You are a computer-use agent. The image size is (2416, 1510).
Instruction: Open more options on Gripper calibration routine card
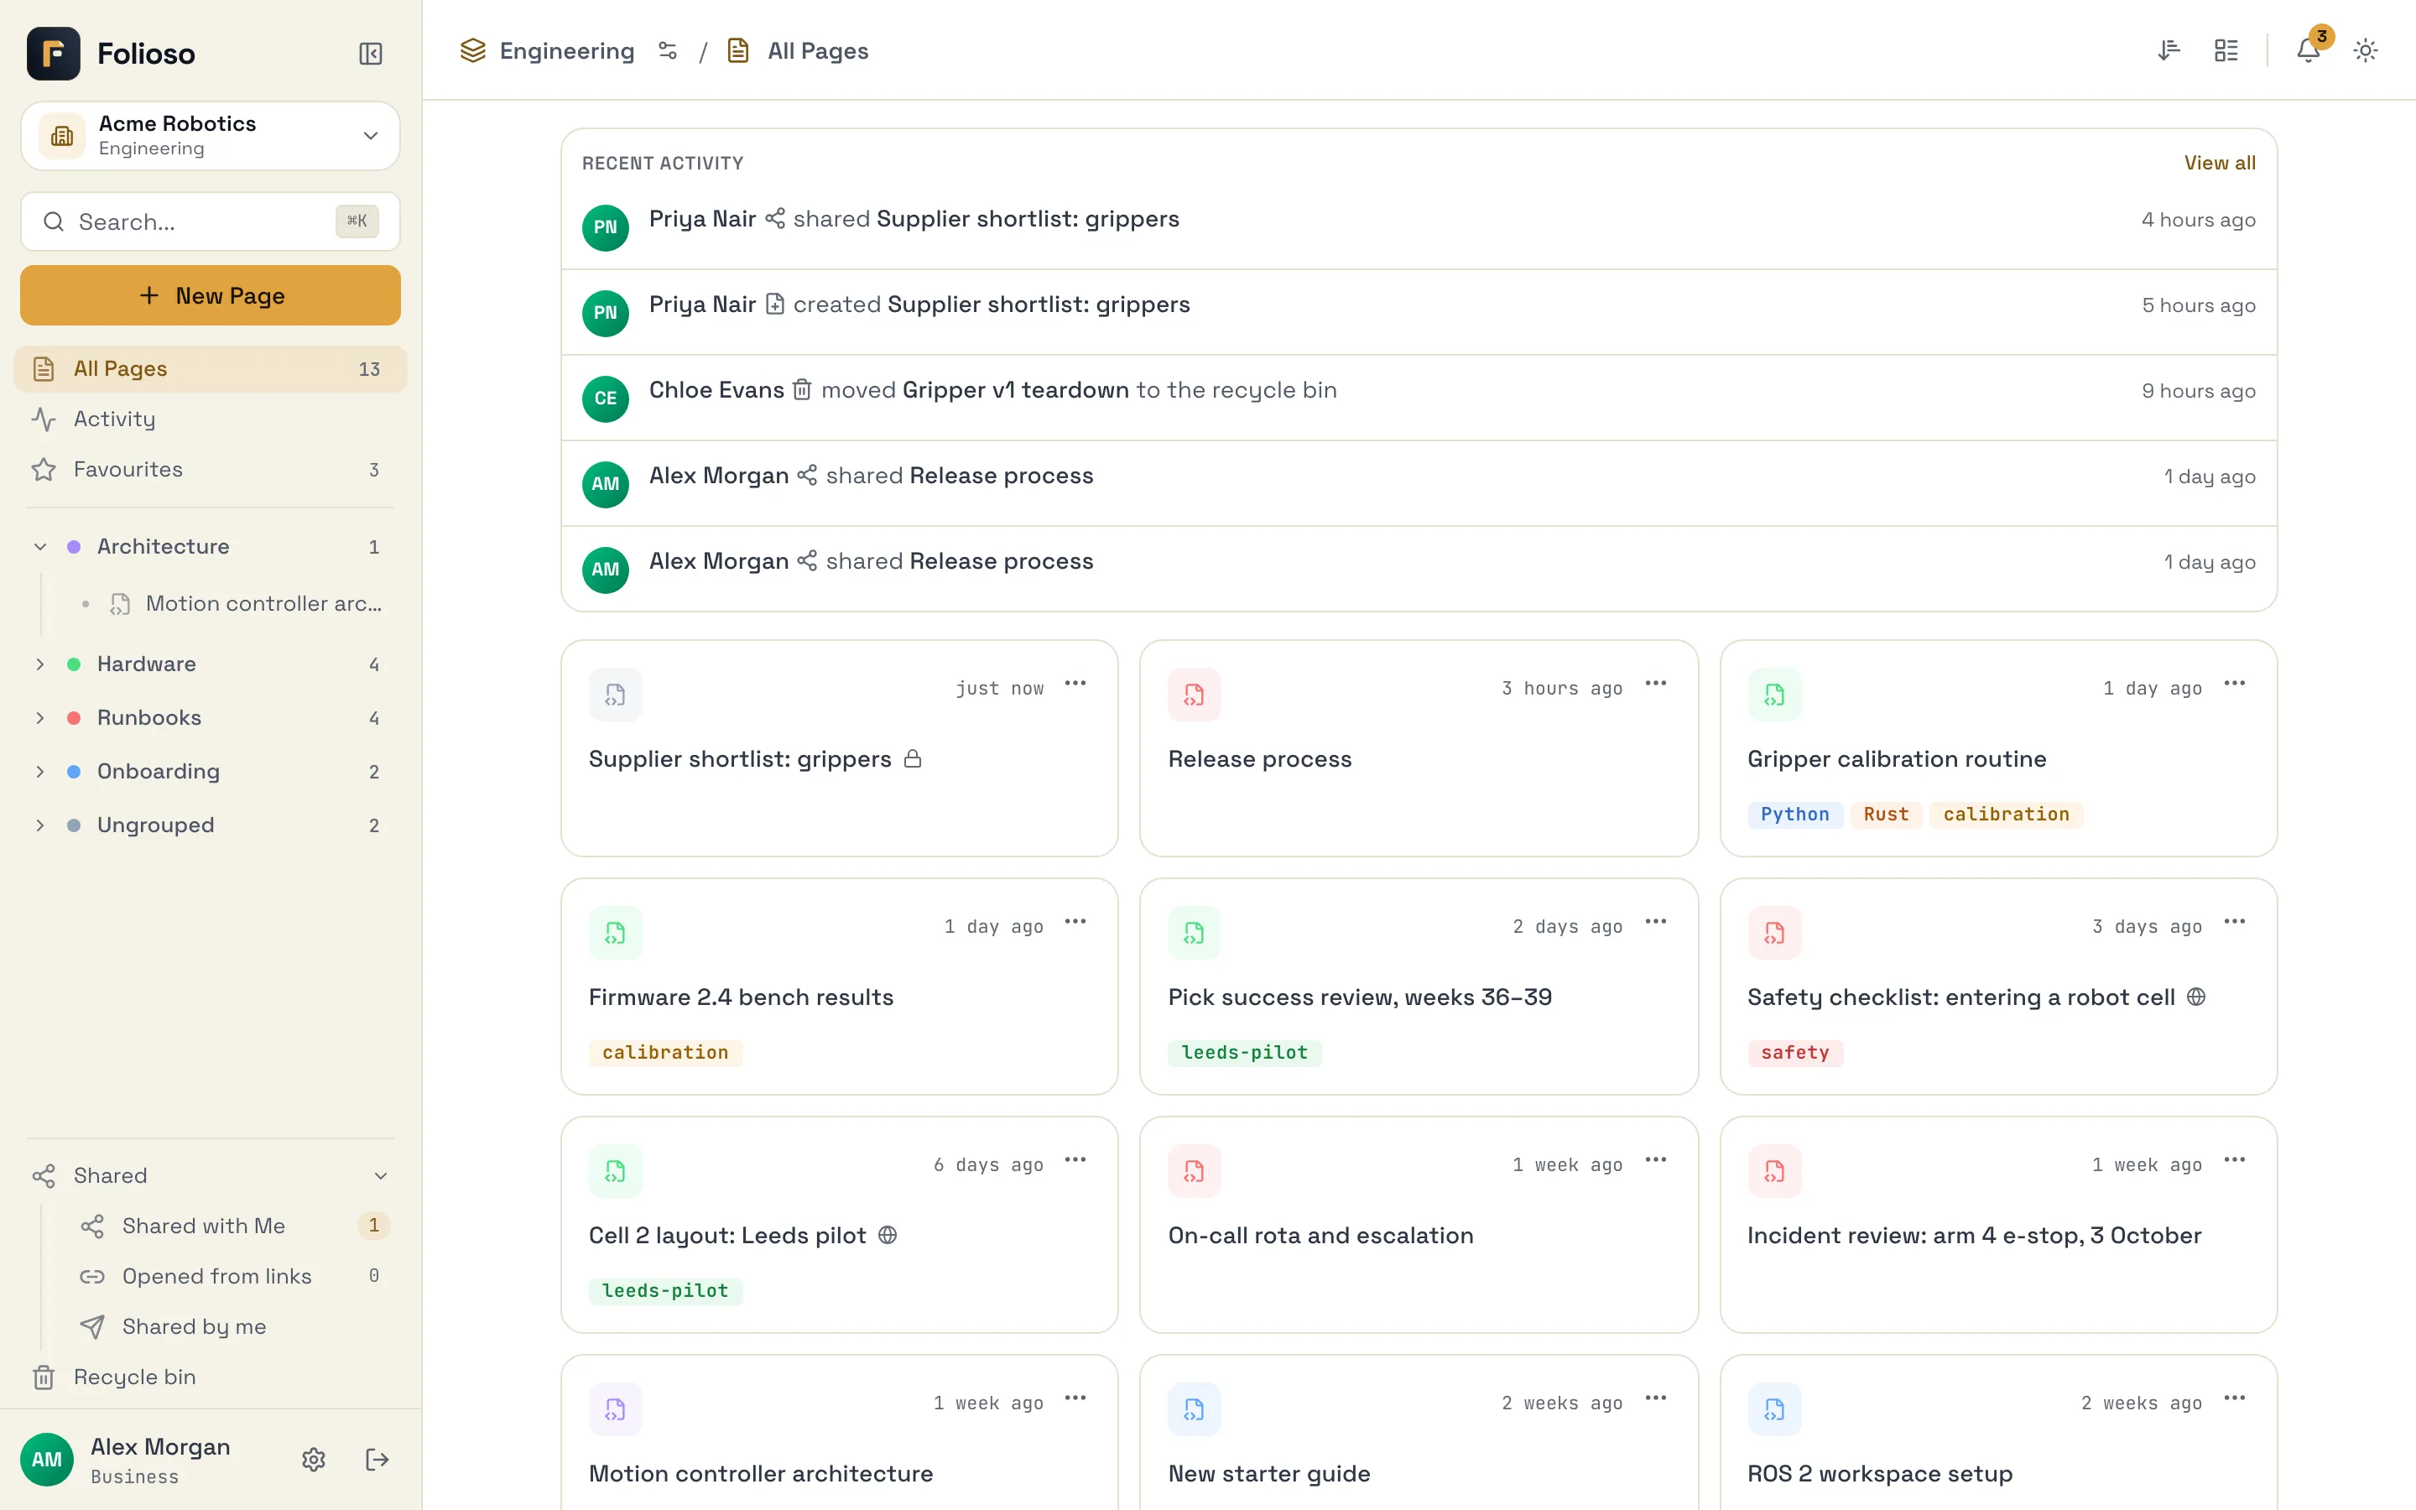[x=2234, y=684]
